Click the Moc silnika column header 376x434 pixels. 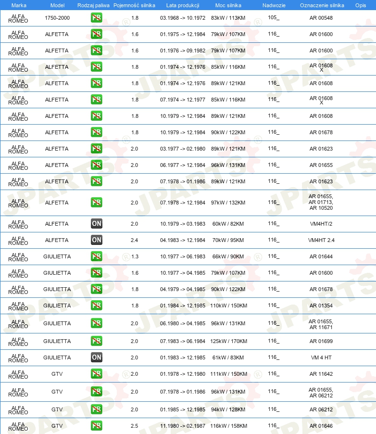pyautogui.click(x=228, y=5)
